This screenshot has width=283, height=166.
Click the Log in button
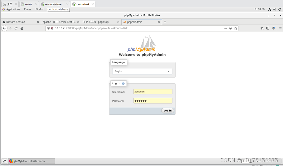(168, 111)
